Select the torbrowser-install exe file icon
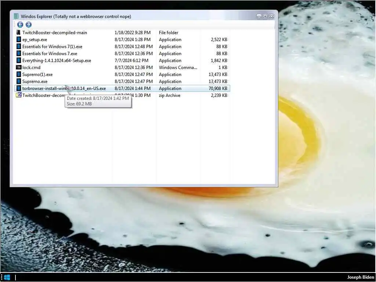This screenshot has width=376, height=282. [x=18, y=88]
